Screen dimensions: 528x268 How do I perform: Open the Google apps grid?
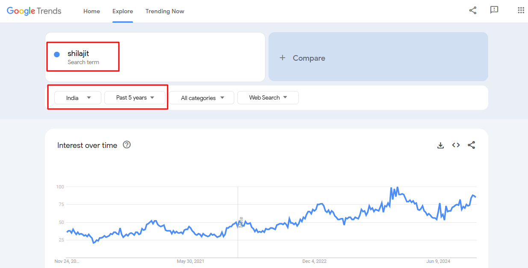(x=521, y=11)
